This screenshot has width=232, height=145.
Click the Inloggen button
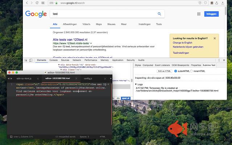[211, 14]
